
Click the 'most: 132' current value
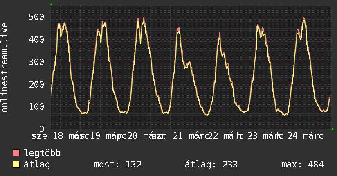pos(117,165)
